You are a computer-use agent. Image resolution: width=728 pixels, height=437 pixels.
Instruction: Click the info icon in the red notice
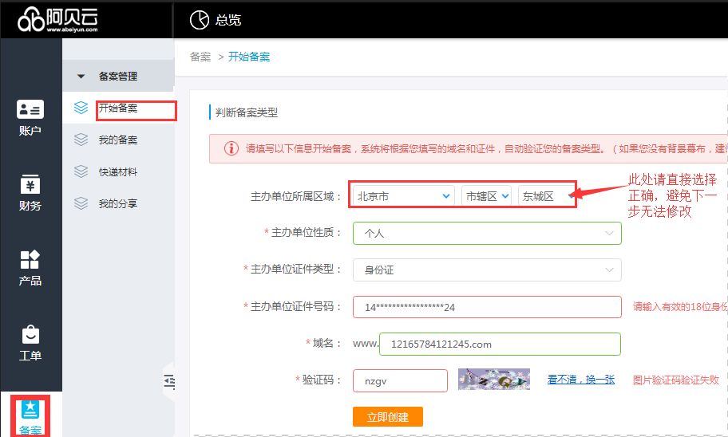tap(231, 148)
